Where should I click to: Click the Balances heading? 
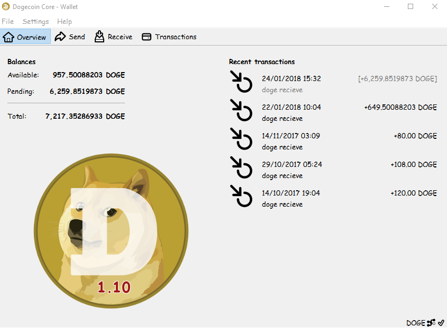tap(21, 61)
